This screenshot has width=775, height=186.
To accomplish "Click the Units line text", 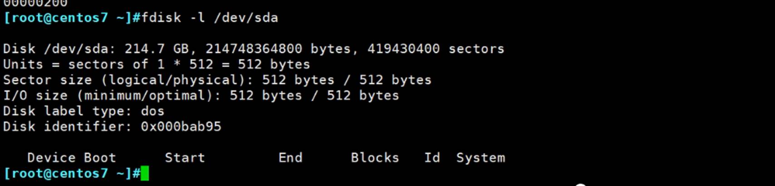I will point(157,64).
